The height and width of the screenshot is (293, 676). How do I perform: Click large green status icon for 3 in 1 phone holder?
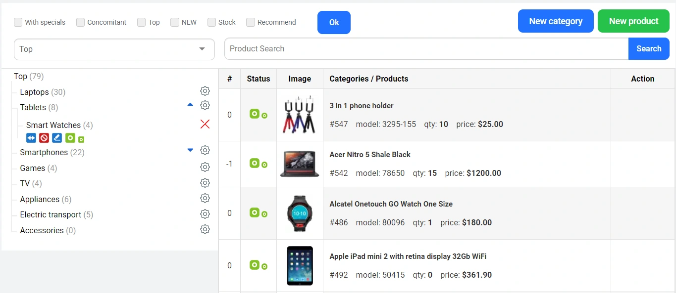[255, 114]
